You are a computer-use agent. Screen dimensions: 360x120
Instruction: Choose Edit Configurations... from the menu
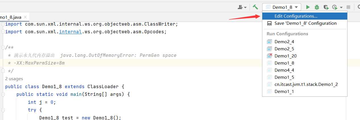tap(296, 16)
